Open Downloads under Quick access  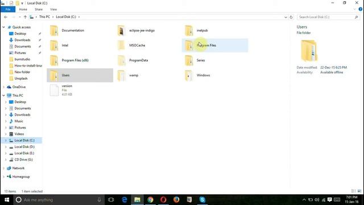[22, 40]
